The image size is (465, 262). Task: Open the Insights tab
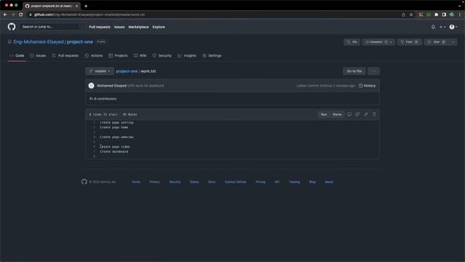[187, 55]
